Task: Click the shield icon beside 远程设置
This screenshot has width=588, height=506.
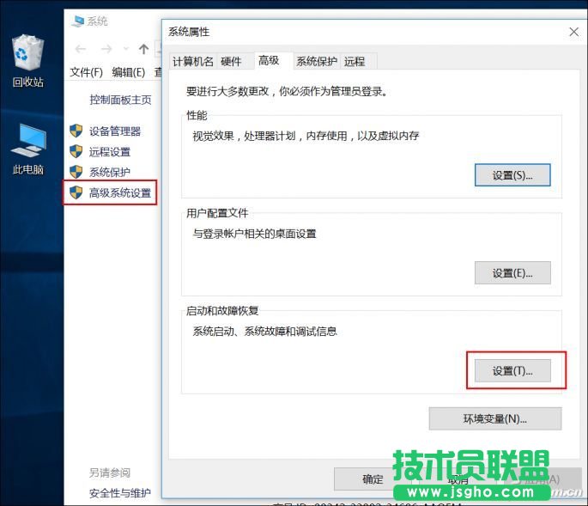Action: [x=76, y=152]
